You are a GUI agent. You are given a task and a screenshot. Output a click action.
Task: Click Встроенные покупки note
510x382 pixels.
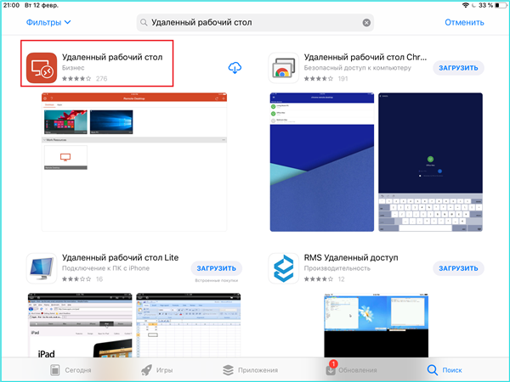[x=216, y=280]
